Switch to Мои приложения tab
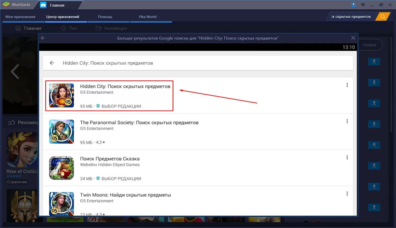The height and width of the screenshot is (228, 396). (20, 17)
